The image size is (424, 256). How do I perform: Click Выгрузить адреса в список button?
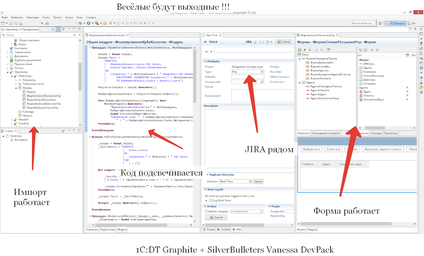pyautogui.click(x=383, y=149)
